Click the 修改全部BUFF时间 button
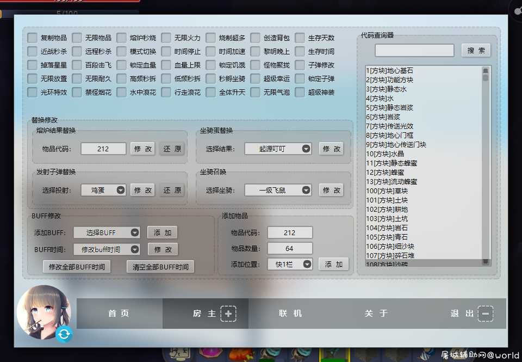This screenshot has width=522, height=362. (x=77, y=267)
